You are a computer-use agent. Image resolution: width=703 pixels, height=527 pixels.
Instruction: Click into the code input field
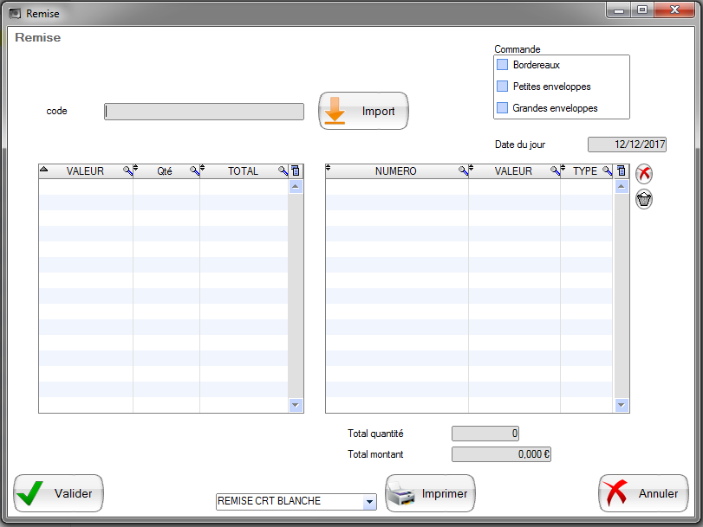click(x=204, y=112)
